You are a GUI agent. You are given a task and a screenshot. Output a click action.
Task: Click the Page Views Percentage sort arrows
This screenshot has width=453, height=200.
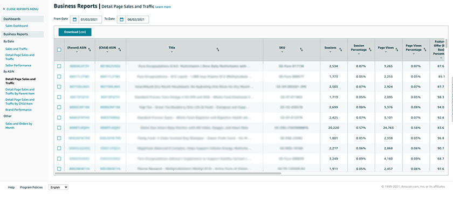425,50
